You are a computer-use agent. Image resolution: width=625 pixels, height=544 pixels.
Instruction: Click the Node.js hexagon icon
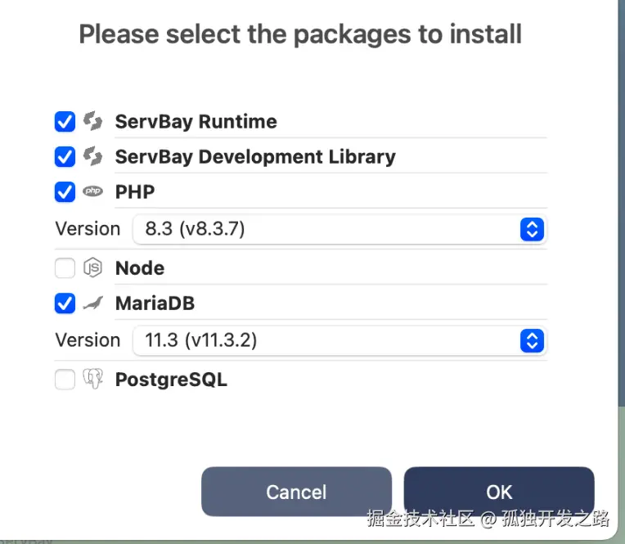92,268
